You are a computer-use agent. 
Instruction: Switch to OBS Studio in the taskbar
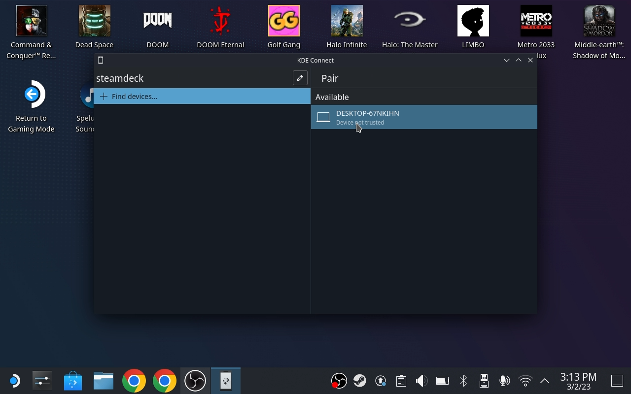click(x=195, y=381)
